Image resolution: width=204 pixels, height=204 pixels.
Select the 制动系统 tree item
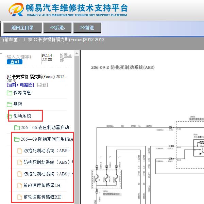pyautogui.click(x=22, y=116)
